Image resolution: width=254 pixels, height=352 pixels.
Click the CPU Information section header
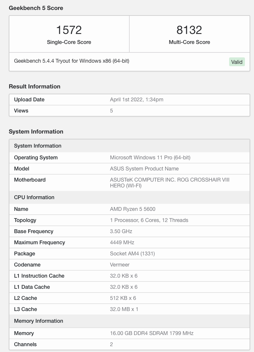tap(34, 197)
